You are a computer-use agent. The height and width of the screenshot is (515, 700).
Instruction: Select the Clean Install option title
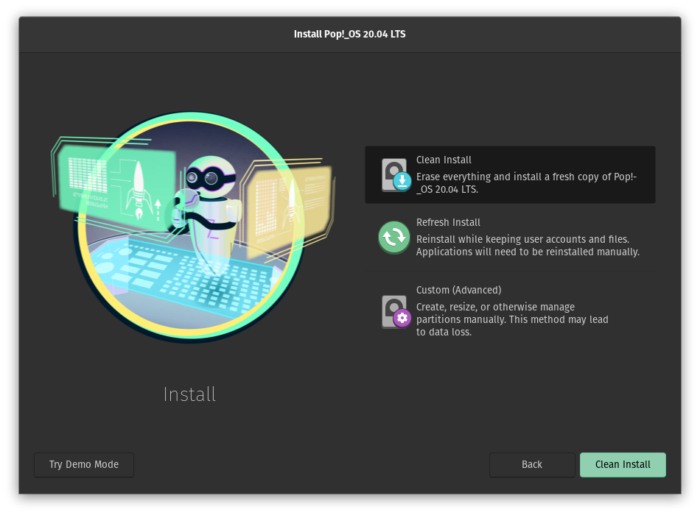click(x=444, y=160)
